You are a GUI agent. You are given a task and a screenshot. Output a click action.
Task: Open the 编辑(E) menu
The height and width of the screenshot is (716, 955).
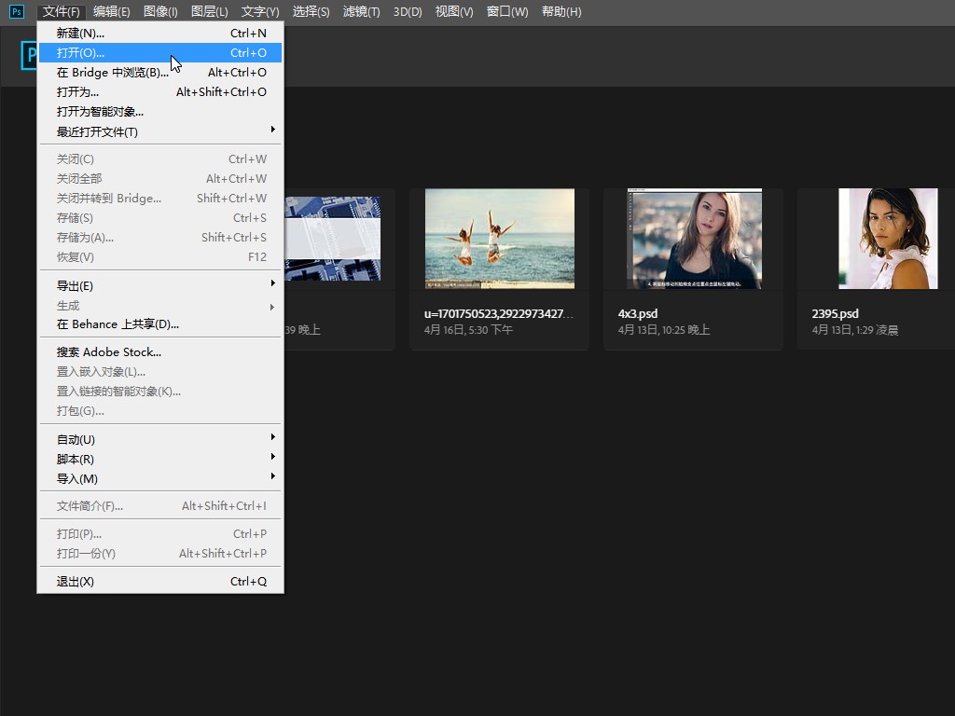[112, 11]
